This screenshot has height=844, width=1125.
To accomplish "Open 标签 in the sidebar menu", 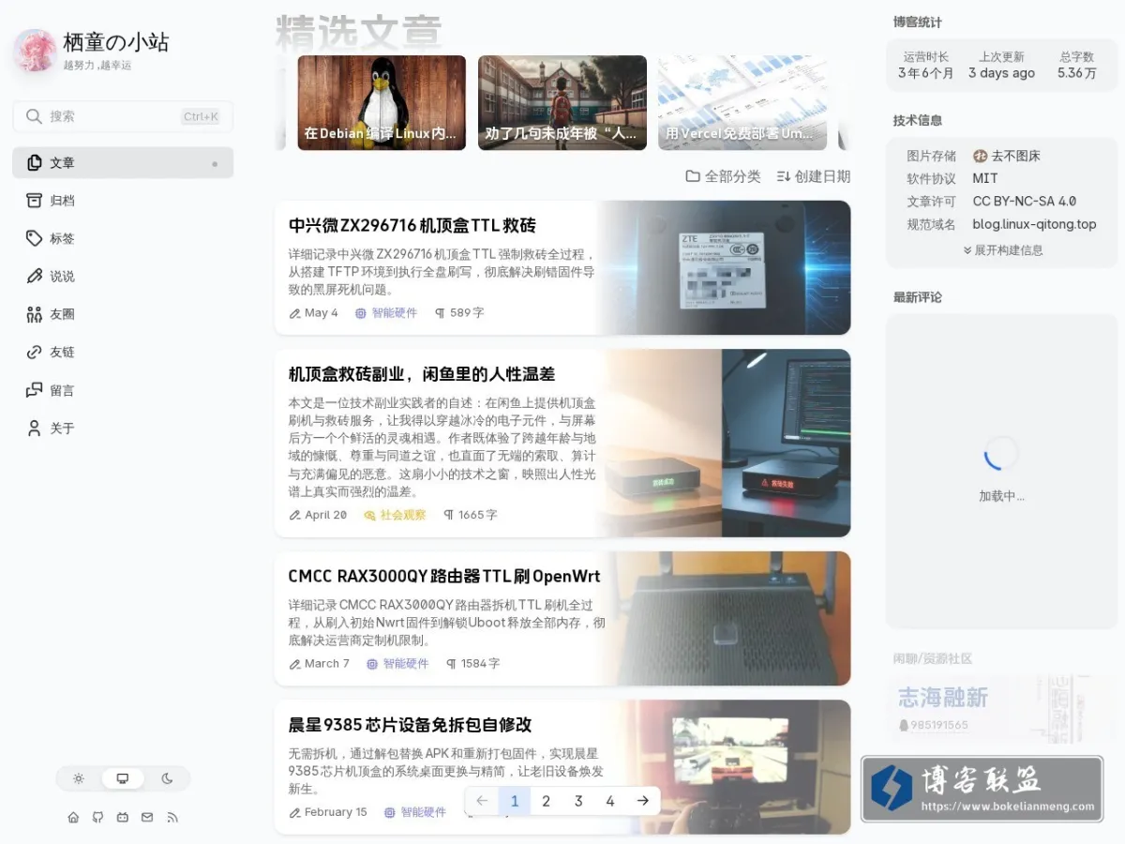I will (123, 239).
